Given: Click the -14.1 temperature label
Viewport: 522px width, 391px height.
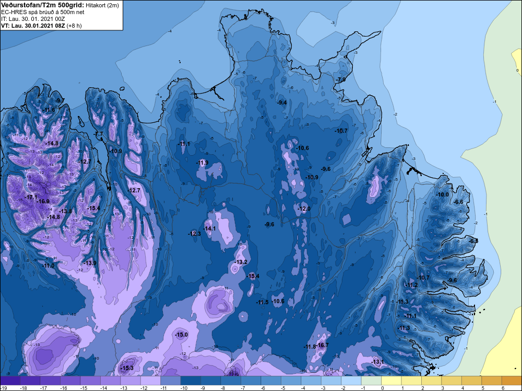Looking at the screenshot, I should pos(210,228).
